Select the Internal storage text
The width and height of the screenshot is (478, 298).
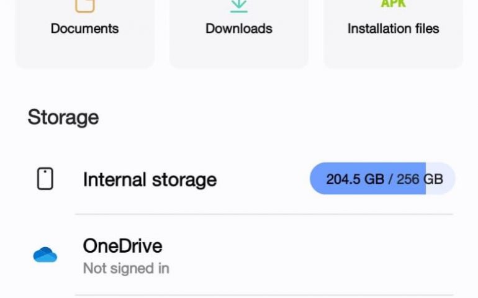150,179
